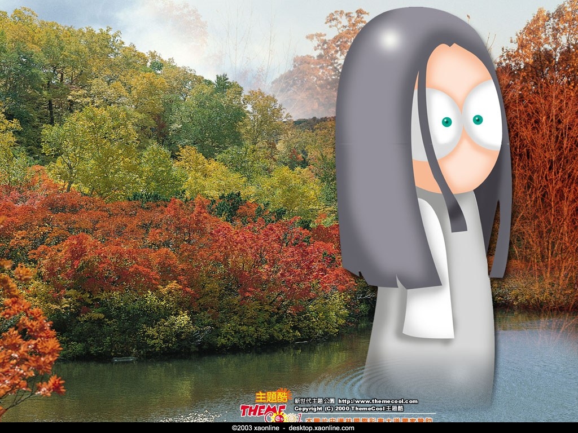
Task: Click the ©2003 xaonline text
Action: 255,428
